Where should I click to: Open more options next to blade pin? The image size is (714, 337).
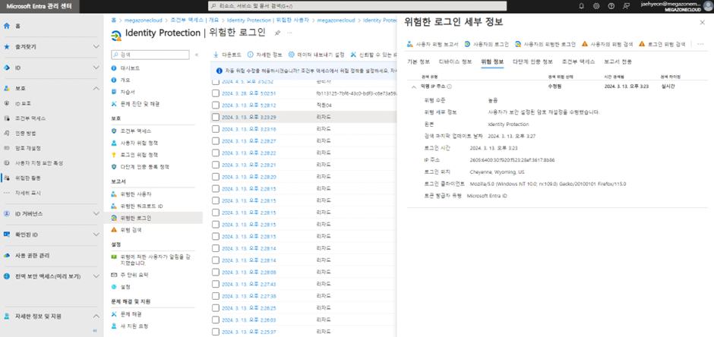coord(289,33)
